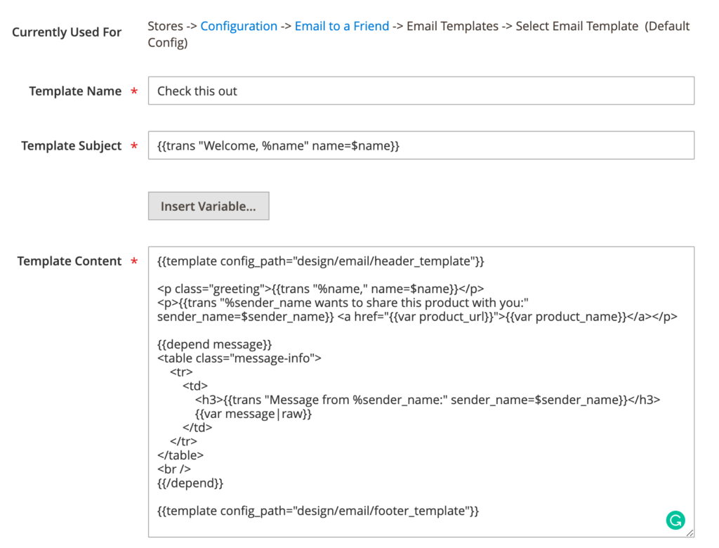The height and width of the screenshot is (548, 719).
Task: Click the Grammarly icon in the content editor
Action: click(675, 520)
